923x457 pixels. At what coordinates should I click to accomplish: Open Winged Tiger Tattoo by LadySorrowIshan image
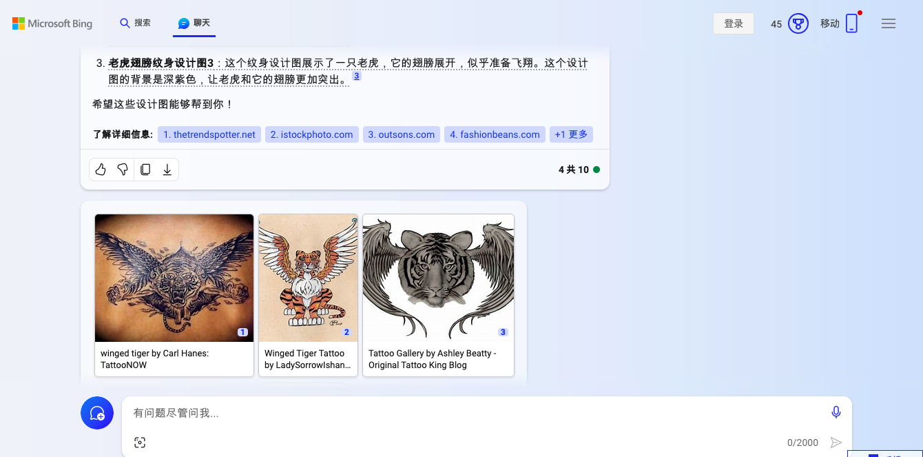tap(308, 278)
